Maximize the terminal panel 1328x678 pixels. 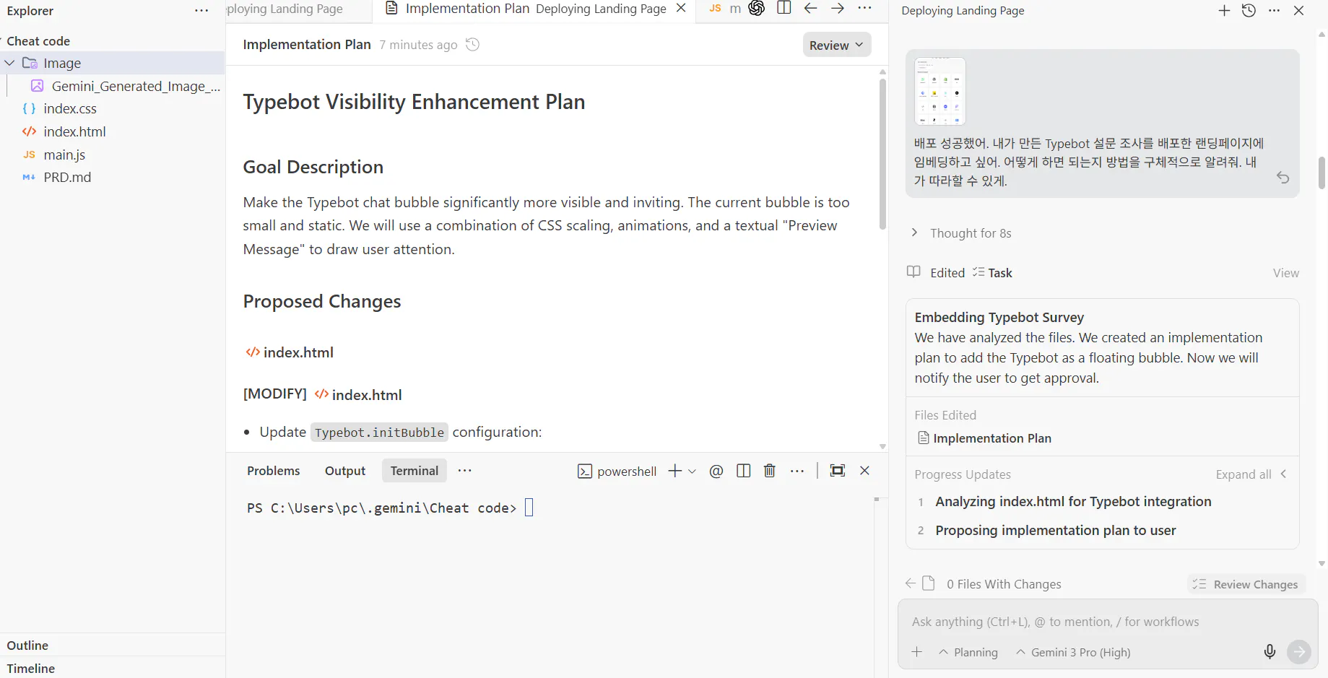tap(838, 471)
